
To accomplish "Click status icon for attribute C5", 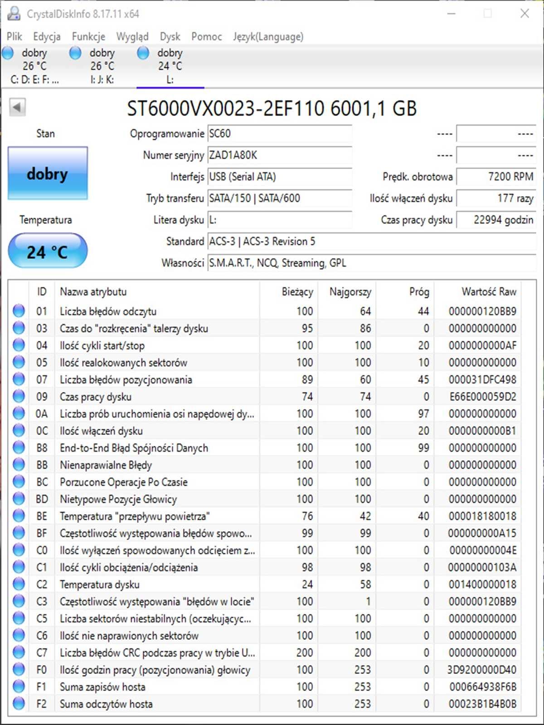I will click(x=19, y=618).
